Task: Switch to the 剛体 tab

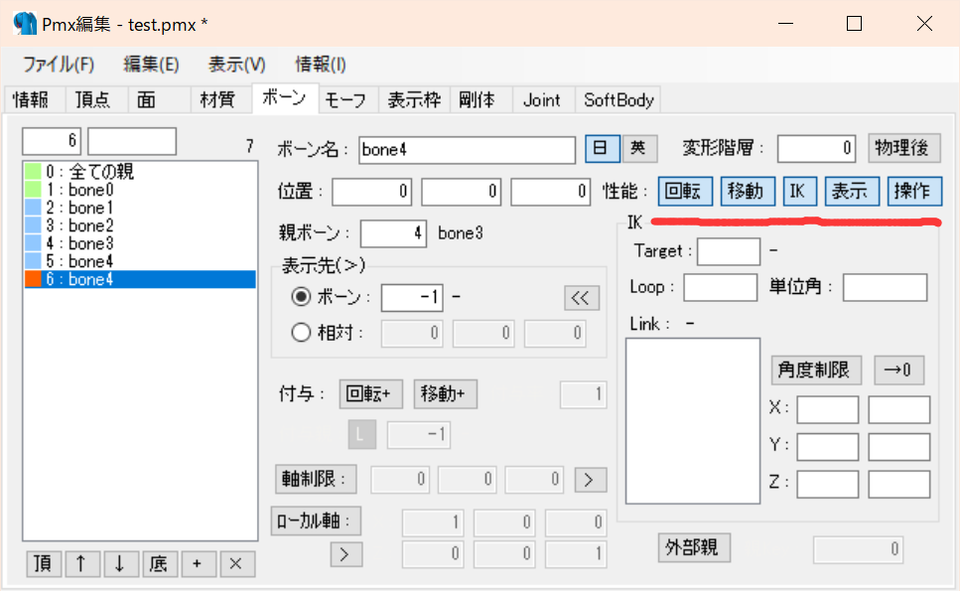Action: click(x=477, y=100)
